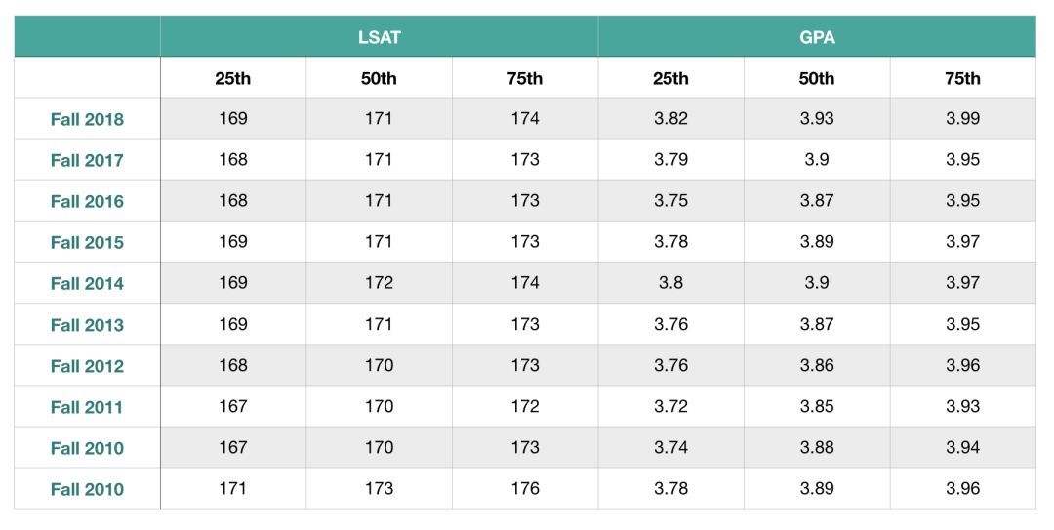This screenshot has width=1054, height=530.
Task: Select the GPA 75th column header
Action: (x=962, y=78)
